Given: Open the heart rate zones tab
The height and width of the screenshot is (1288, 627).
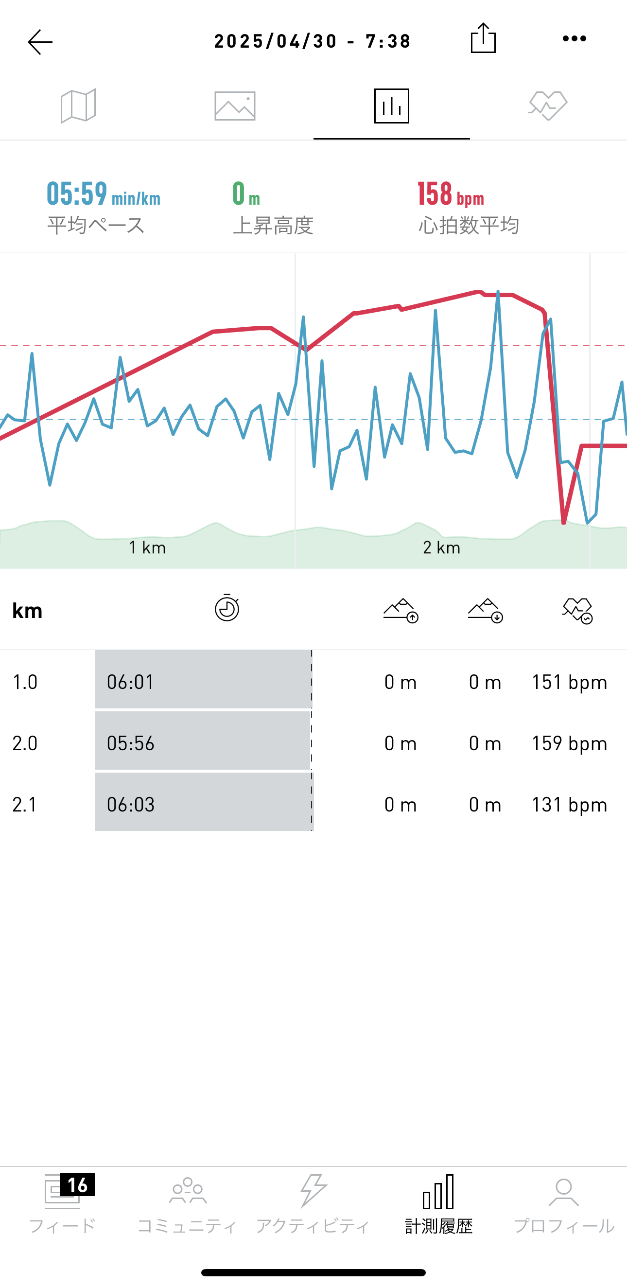Looking at the screenshot, I should pyautogui.click(x=548, y=106).
